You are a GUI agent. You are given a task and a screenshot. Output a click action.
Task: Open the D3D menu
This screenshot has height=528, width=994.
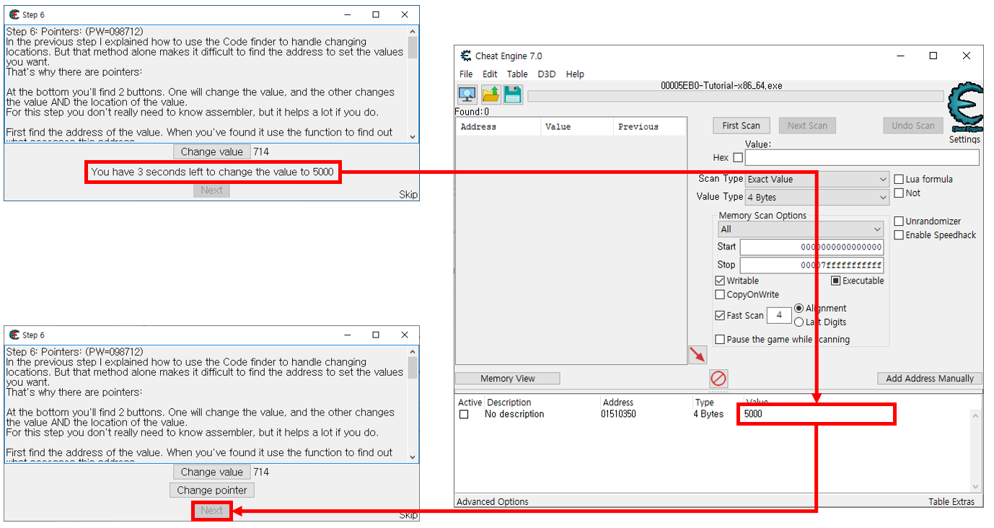point(547,74)
